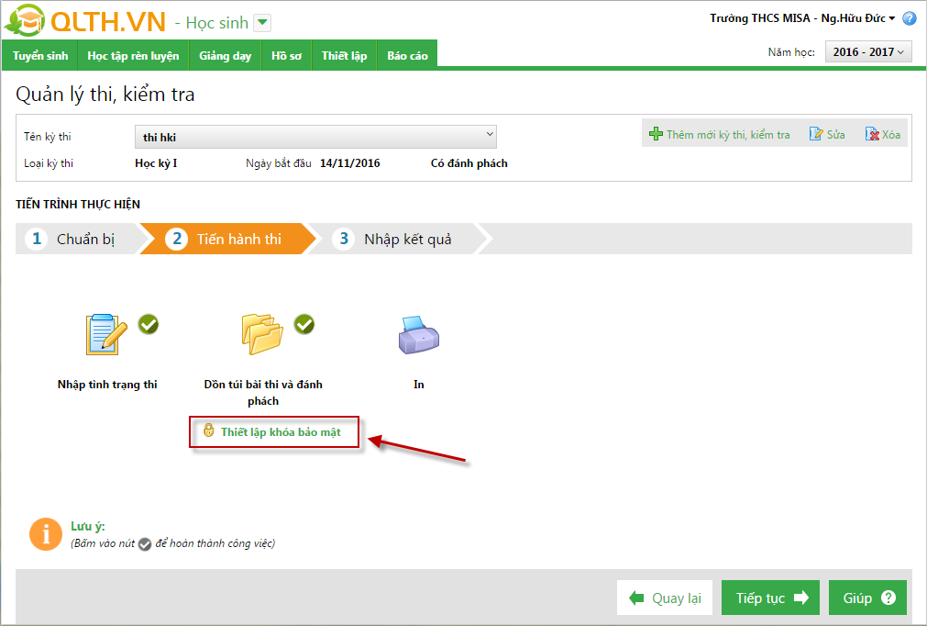The height and width of the screenshot is (626, 927).
Task: Open the Năm học 2016 - 2017 dropdown
Action: click(868, 52)
